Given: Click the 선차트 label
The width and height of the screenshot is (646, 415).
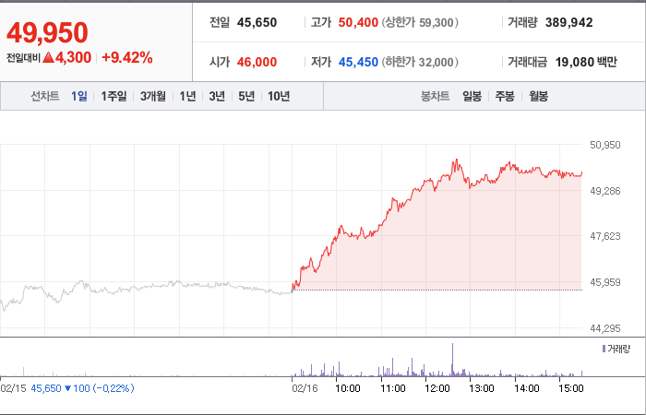Looking at the screenshot, I should (x=45, y=96).
